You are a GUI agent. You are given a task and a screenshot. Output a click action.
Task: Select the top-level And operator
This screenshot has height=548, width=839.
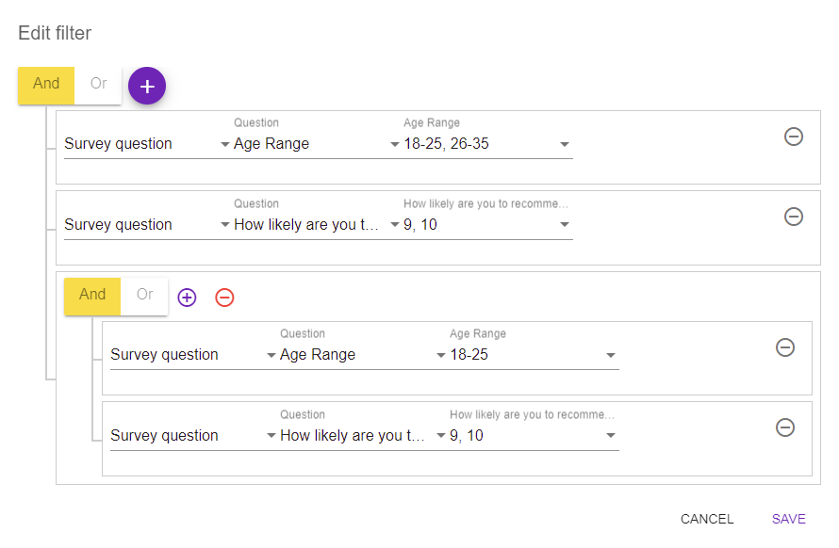tap(46, 86)
